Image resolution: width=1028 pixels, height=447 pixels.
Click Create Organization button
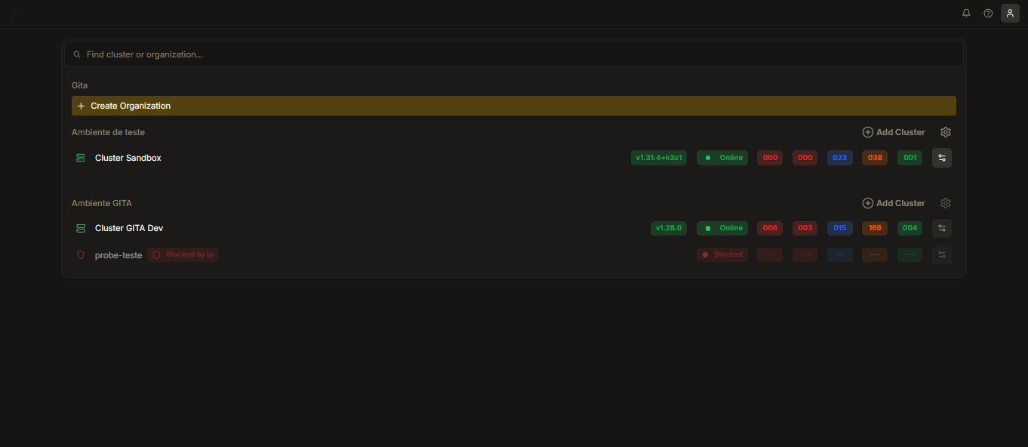(514, 106)
